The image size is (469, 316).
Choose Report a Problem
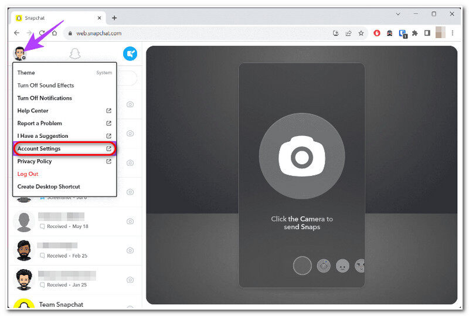pos(64,123)
